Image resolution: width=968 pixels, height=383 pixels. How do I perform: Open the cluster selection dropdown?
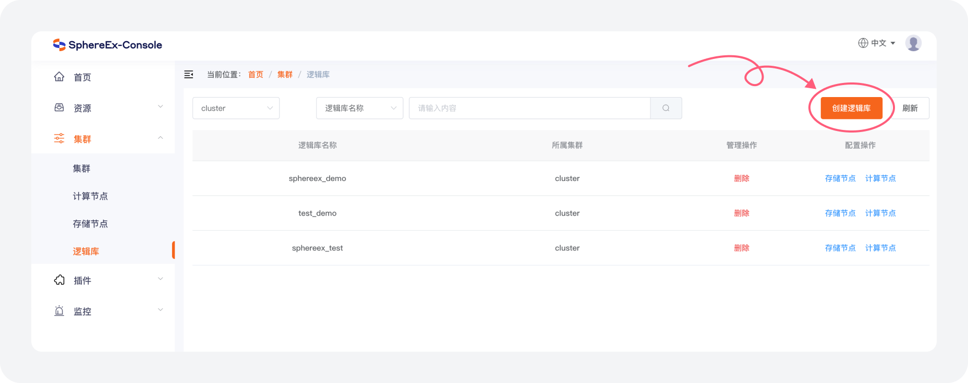point(236,108)
